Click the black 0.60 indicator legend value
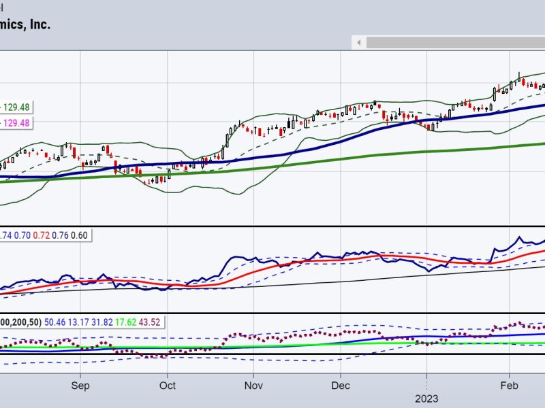Screen dimensions: 545x408 pyautogui.click(x=80, y=235)
